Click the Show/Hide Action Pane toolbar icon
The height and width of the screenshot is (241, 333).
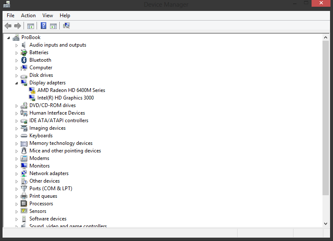coord(53,26)
